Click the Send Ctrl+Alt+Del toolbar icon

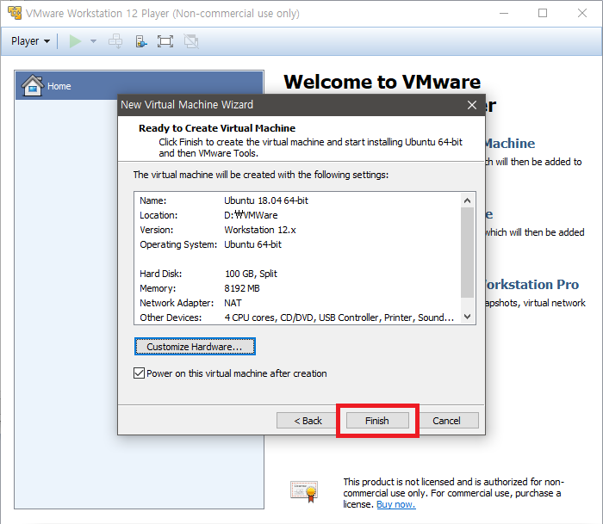pos(115,41)
